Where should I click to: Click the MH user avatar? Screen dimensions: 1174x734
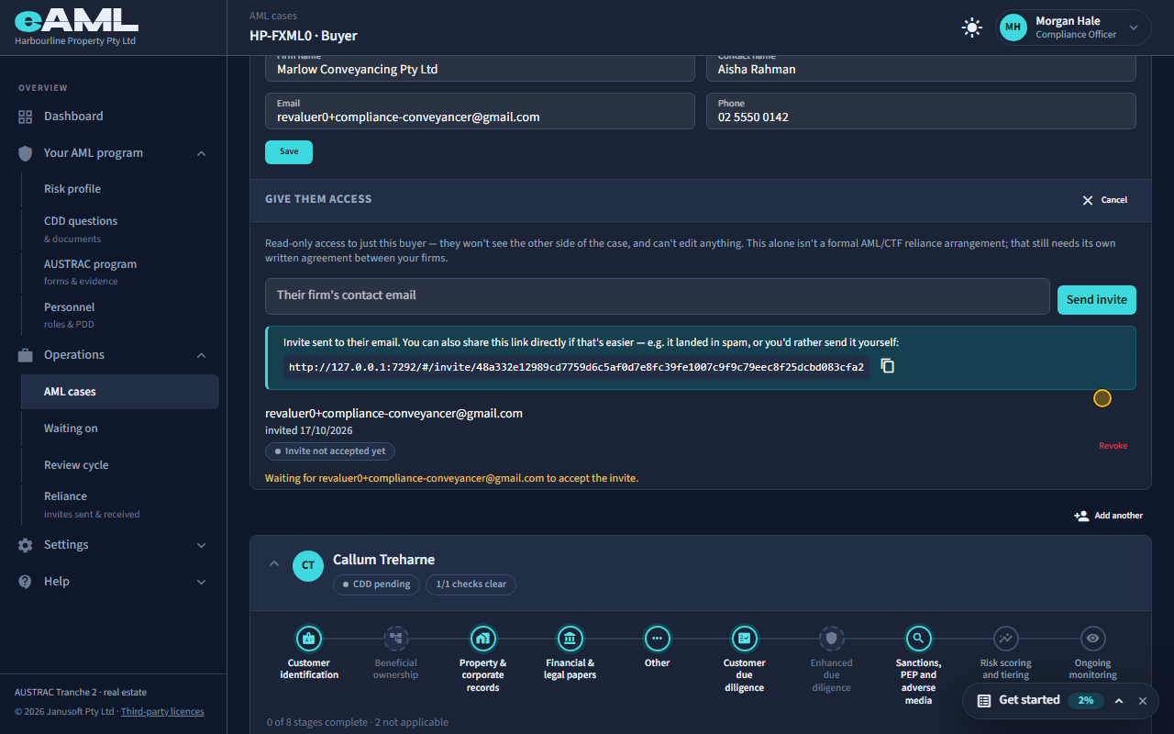click(1013, 28)
